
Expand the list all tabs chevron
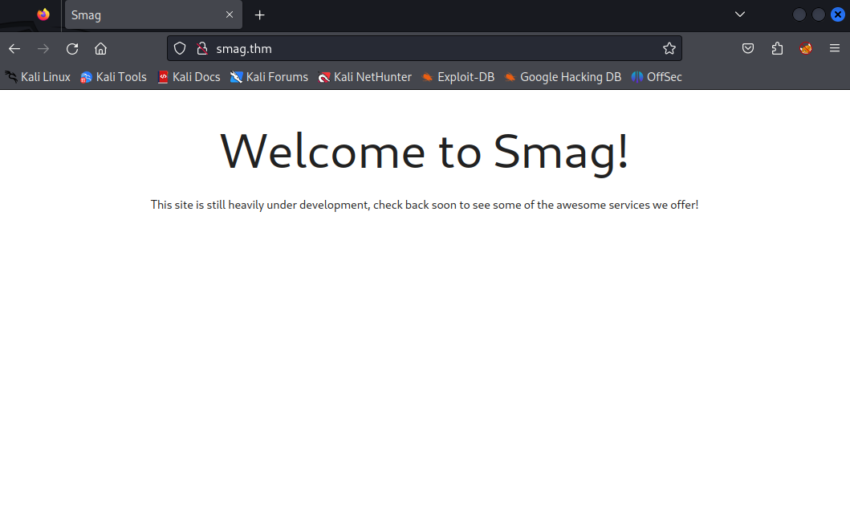click(740, 14)
